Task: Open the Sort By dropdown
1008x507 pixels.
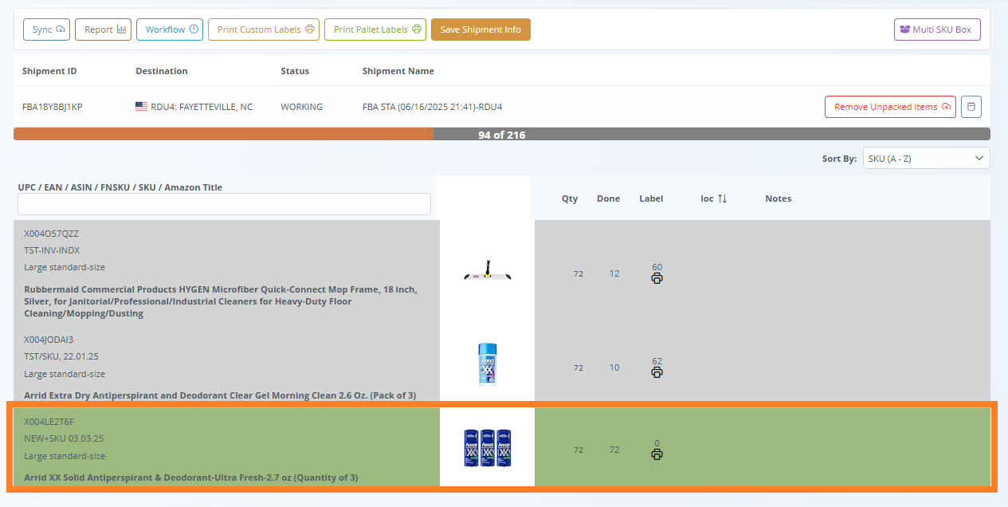Action: click(926, 157)
